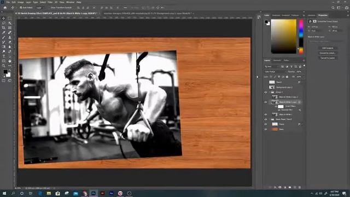Open the Image menu
This screenshot has height=197, width=350.
pyautogui.click(x=21, y=2)
